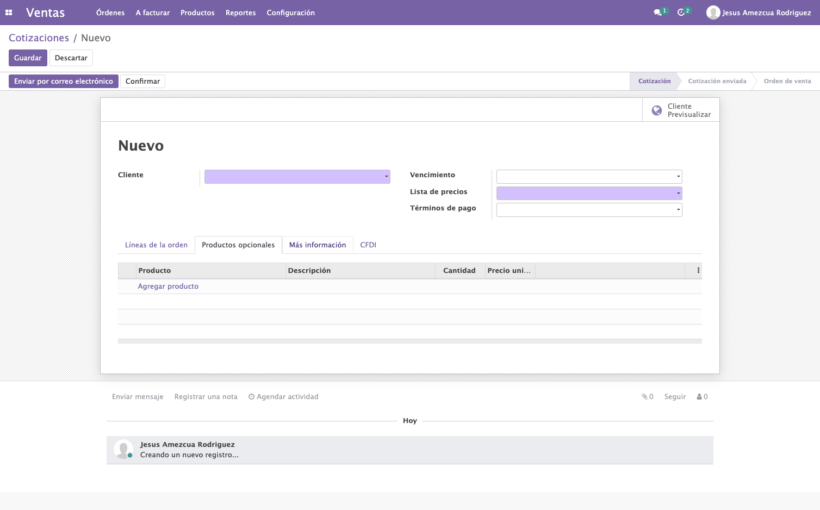Image resolution: width=820 pixels, height=510 pixels.
Task: Click the globe icon for customer preview
Action: tap(657, 110)
